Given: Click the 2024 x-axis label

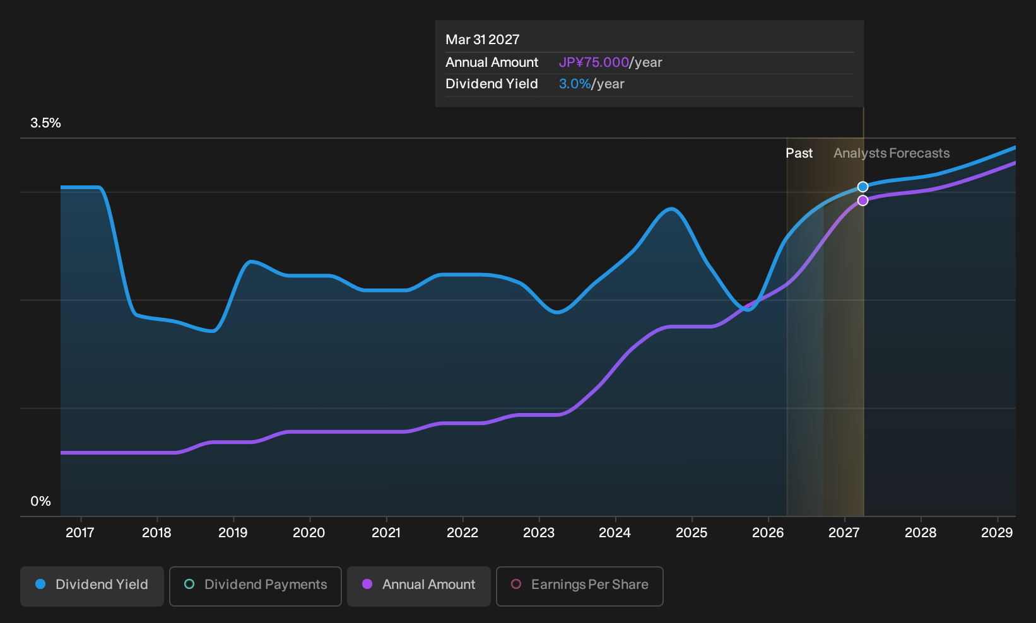Looking at the screenshot, I should [x=615, y=533].
